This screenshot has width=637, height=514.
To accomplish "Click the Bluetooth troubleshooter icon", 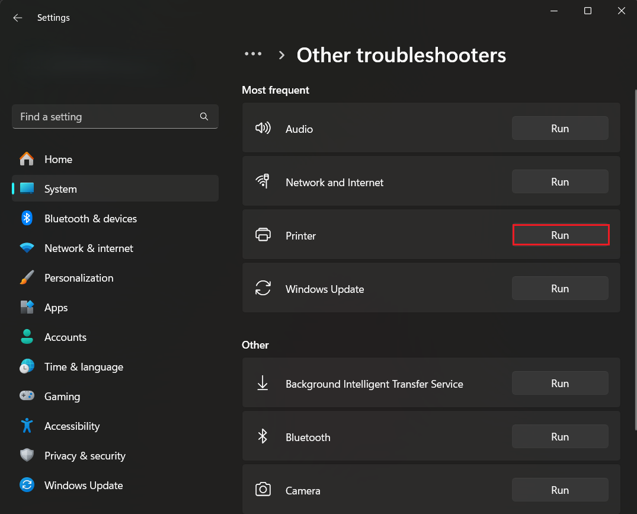I will [x=263, y=436].
